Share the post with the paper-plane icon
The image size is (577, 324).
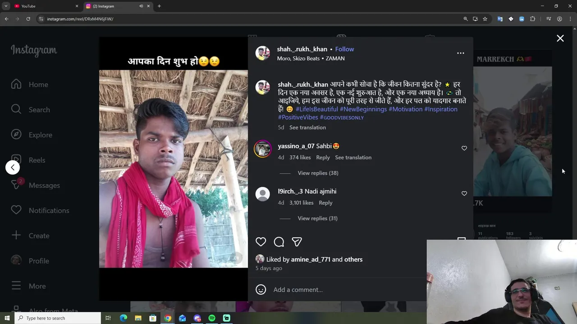coord(297,242)
